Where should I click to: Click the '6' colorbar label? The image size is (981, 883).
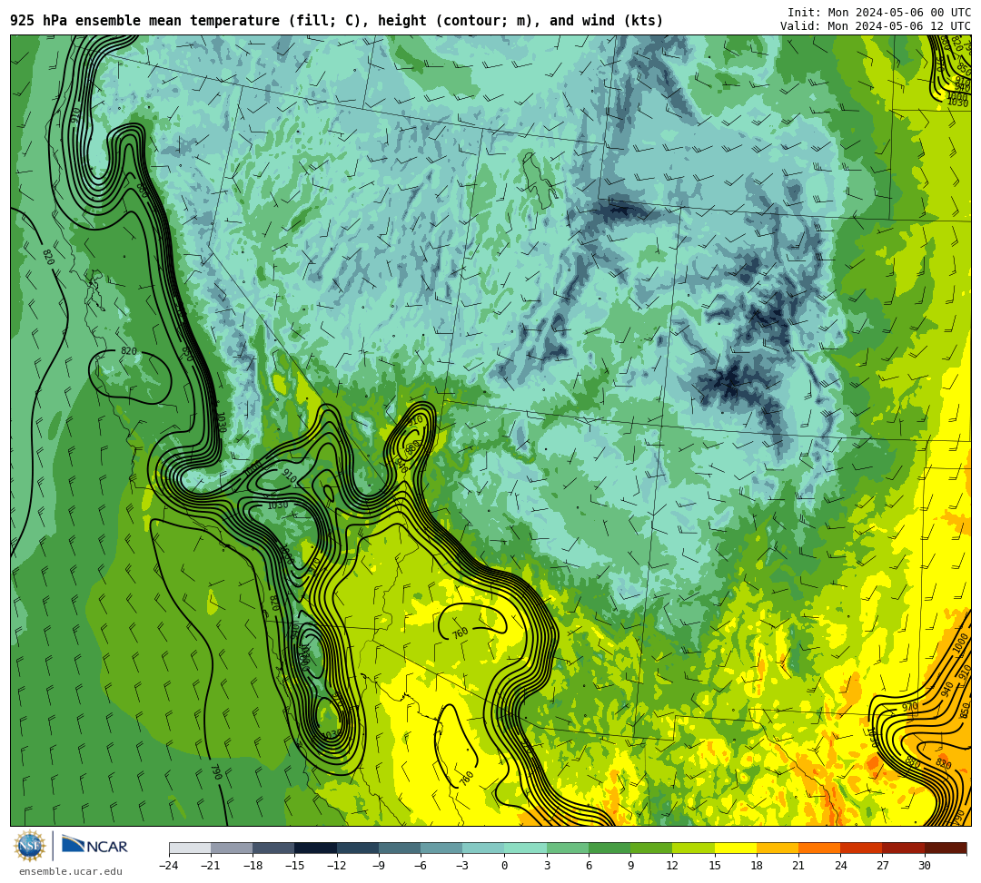pos(589,866)
